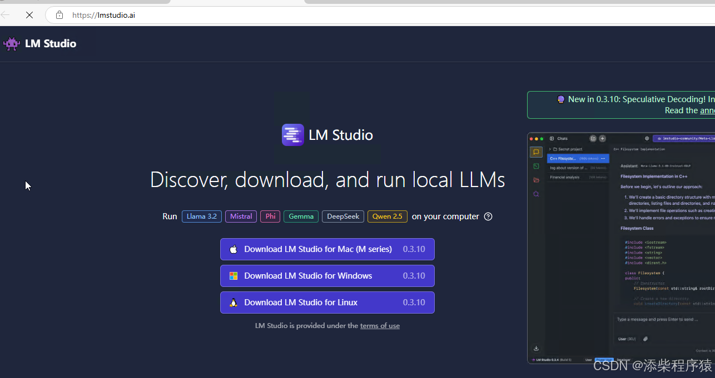Click the centered LM Studio logo icon

click(292, 135)
